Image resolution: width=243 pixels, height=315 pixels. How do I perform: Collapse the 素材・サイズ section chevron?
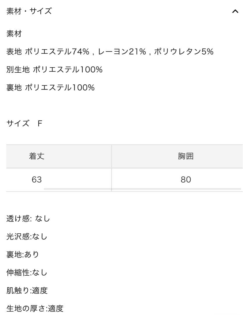(x=235, y=12)
